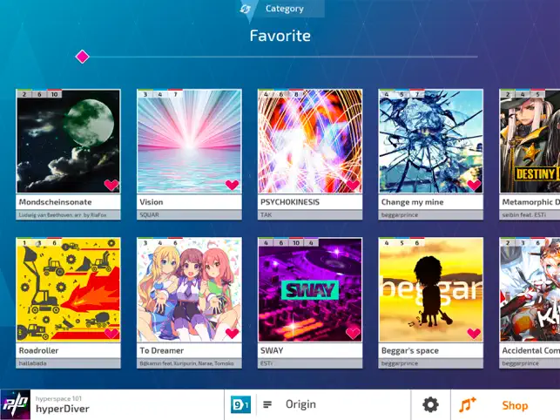Click difficulty level 10 on Mondscheinsonate
This screenshot has width=560, height=420.
[54, 94]
